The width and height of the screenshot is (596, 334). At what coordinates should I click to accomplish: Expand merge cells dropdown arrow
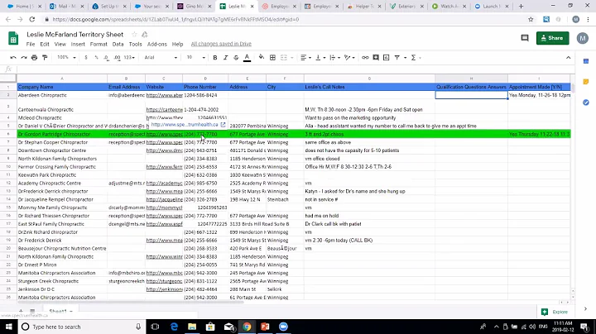292,58
